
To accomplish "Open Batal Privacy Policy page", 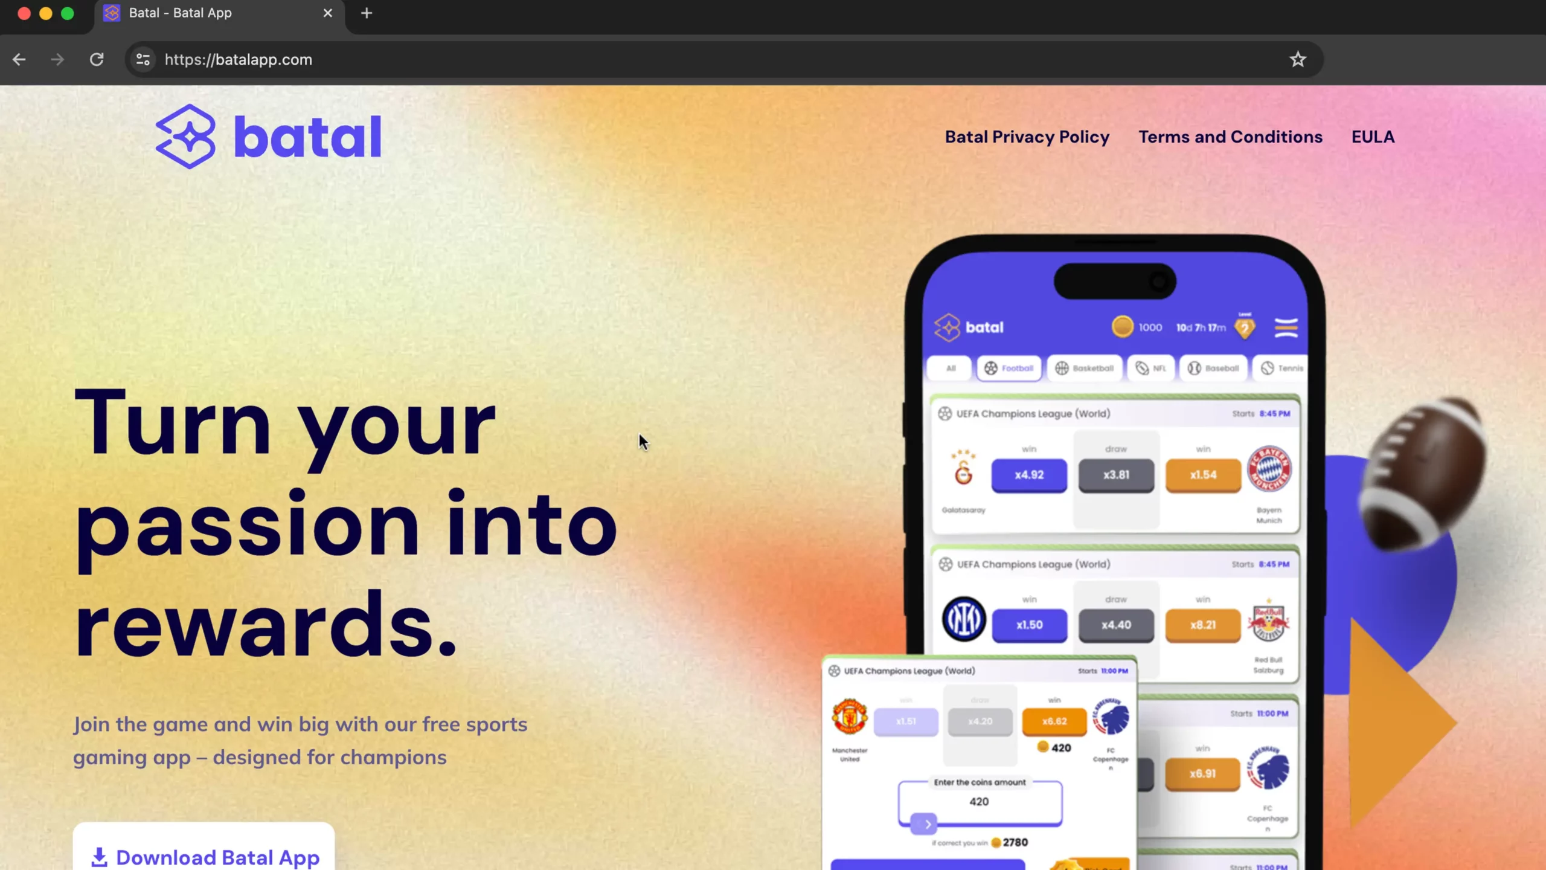I will (x=1027, y=137).
